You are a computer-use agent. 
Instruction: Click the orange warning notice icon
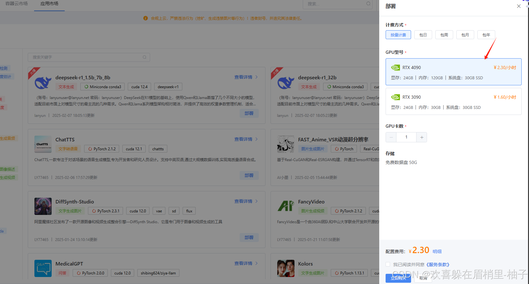click(x=146, y=18)
